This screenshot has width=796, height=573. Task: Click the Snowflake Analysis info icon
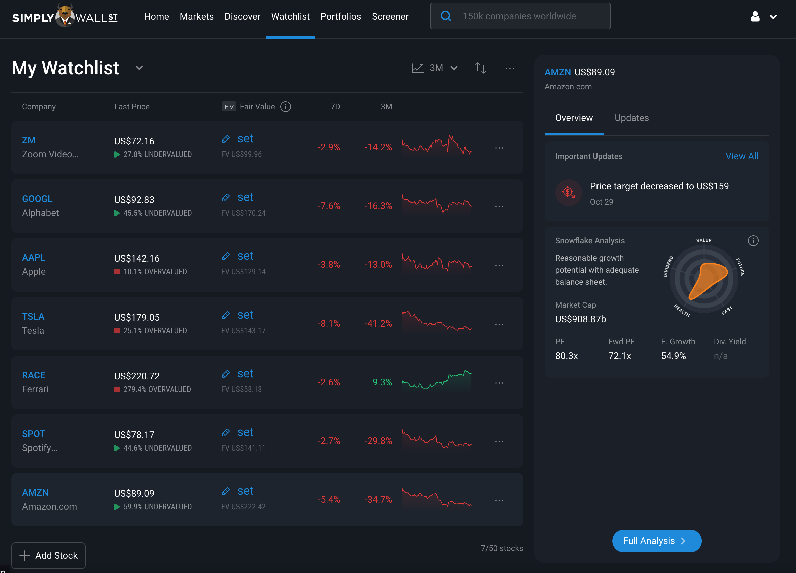click(x=753, y=241)
